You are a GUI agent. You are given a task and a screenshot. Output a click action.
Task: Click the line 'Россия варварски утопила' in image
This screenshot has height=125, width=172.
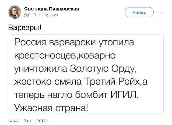74,43
